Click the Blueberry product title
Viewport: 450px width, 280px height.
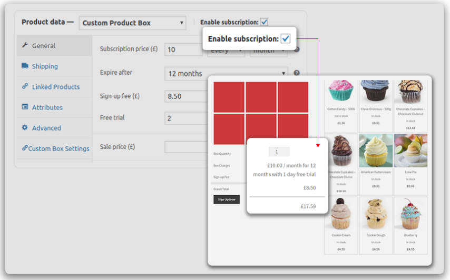click(410, 235)
